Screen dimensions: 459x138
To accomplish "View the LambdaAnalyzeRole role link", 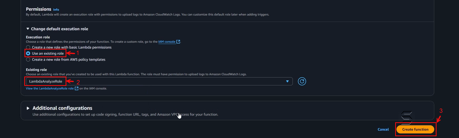I will point(50,88).
